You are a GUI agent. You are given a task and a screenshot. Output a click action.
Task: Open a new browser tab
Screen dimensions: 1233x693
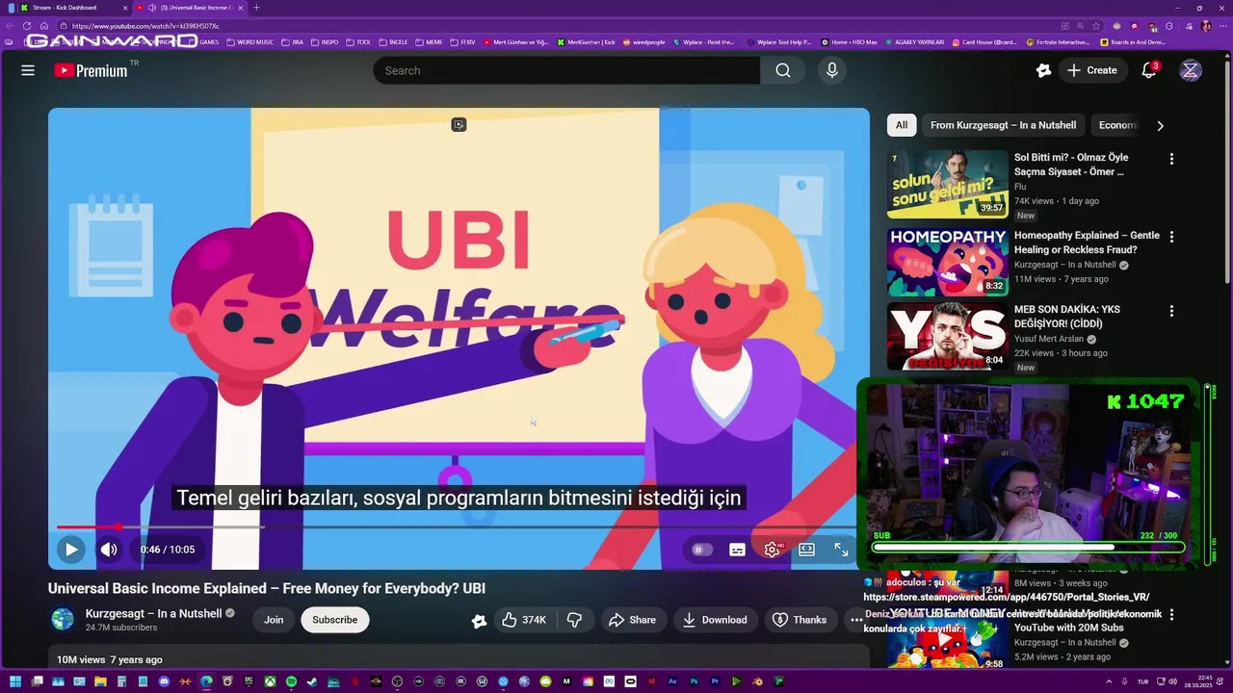256,8
